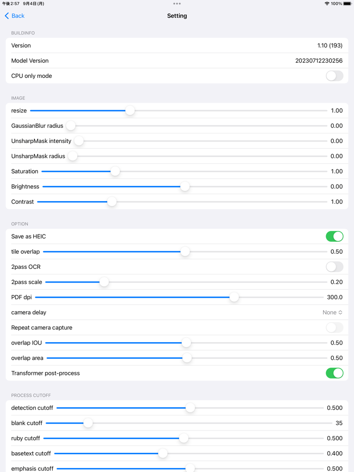
Task: Click the Back link
Action: pyautogui.click(x=18, y=16)
